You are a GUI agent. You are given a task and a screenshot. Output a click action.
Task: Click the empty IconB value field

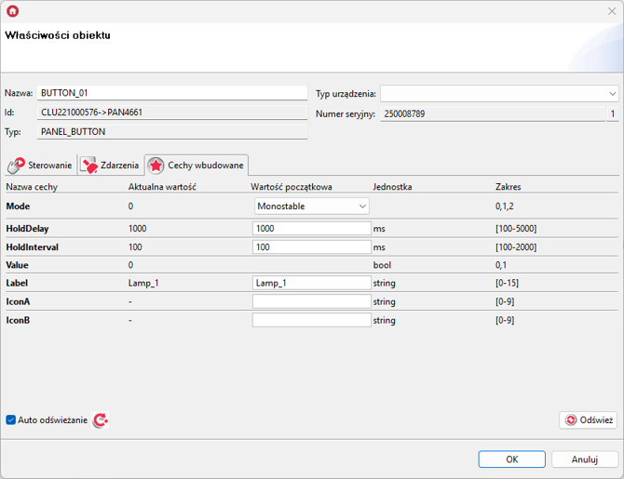coord(311,320)
